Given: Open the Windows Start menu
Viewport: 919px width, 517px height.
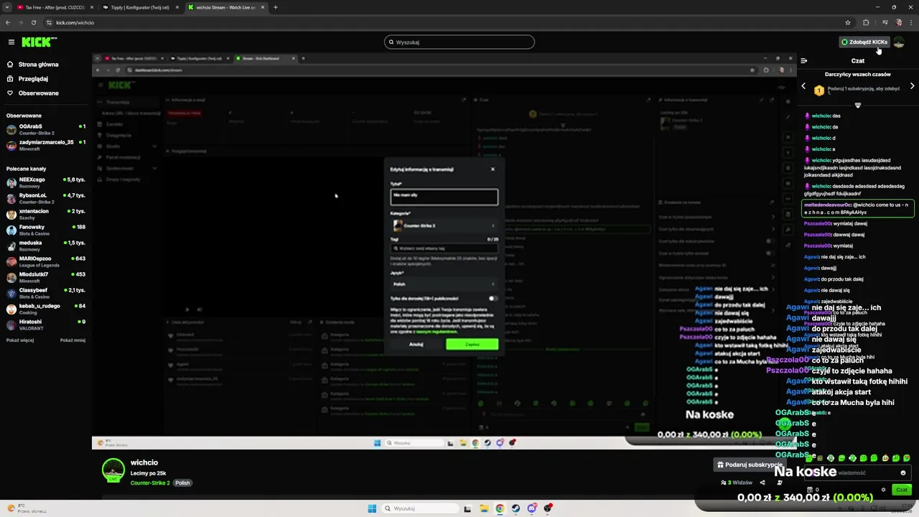Looking at the screenshot, I should pos(372,508).
